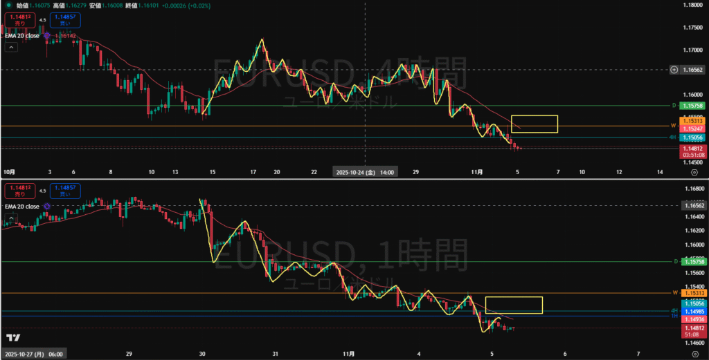The image size is (709, 360).
Task: Select the yellow rectangle drawing in the 1-hour chart
Action: (x=513, y=297)
